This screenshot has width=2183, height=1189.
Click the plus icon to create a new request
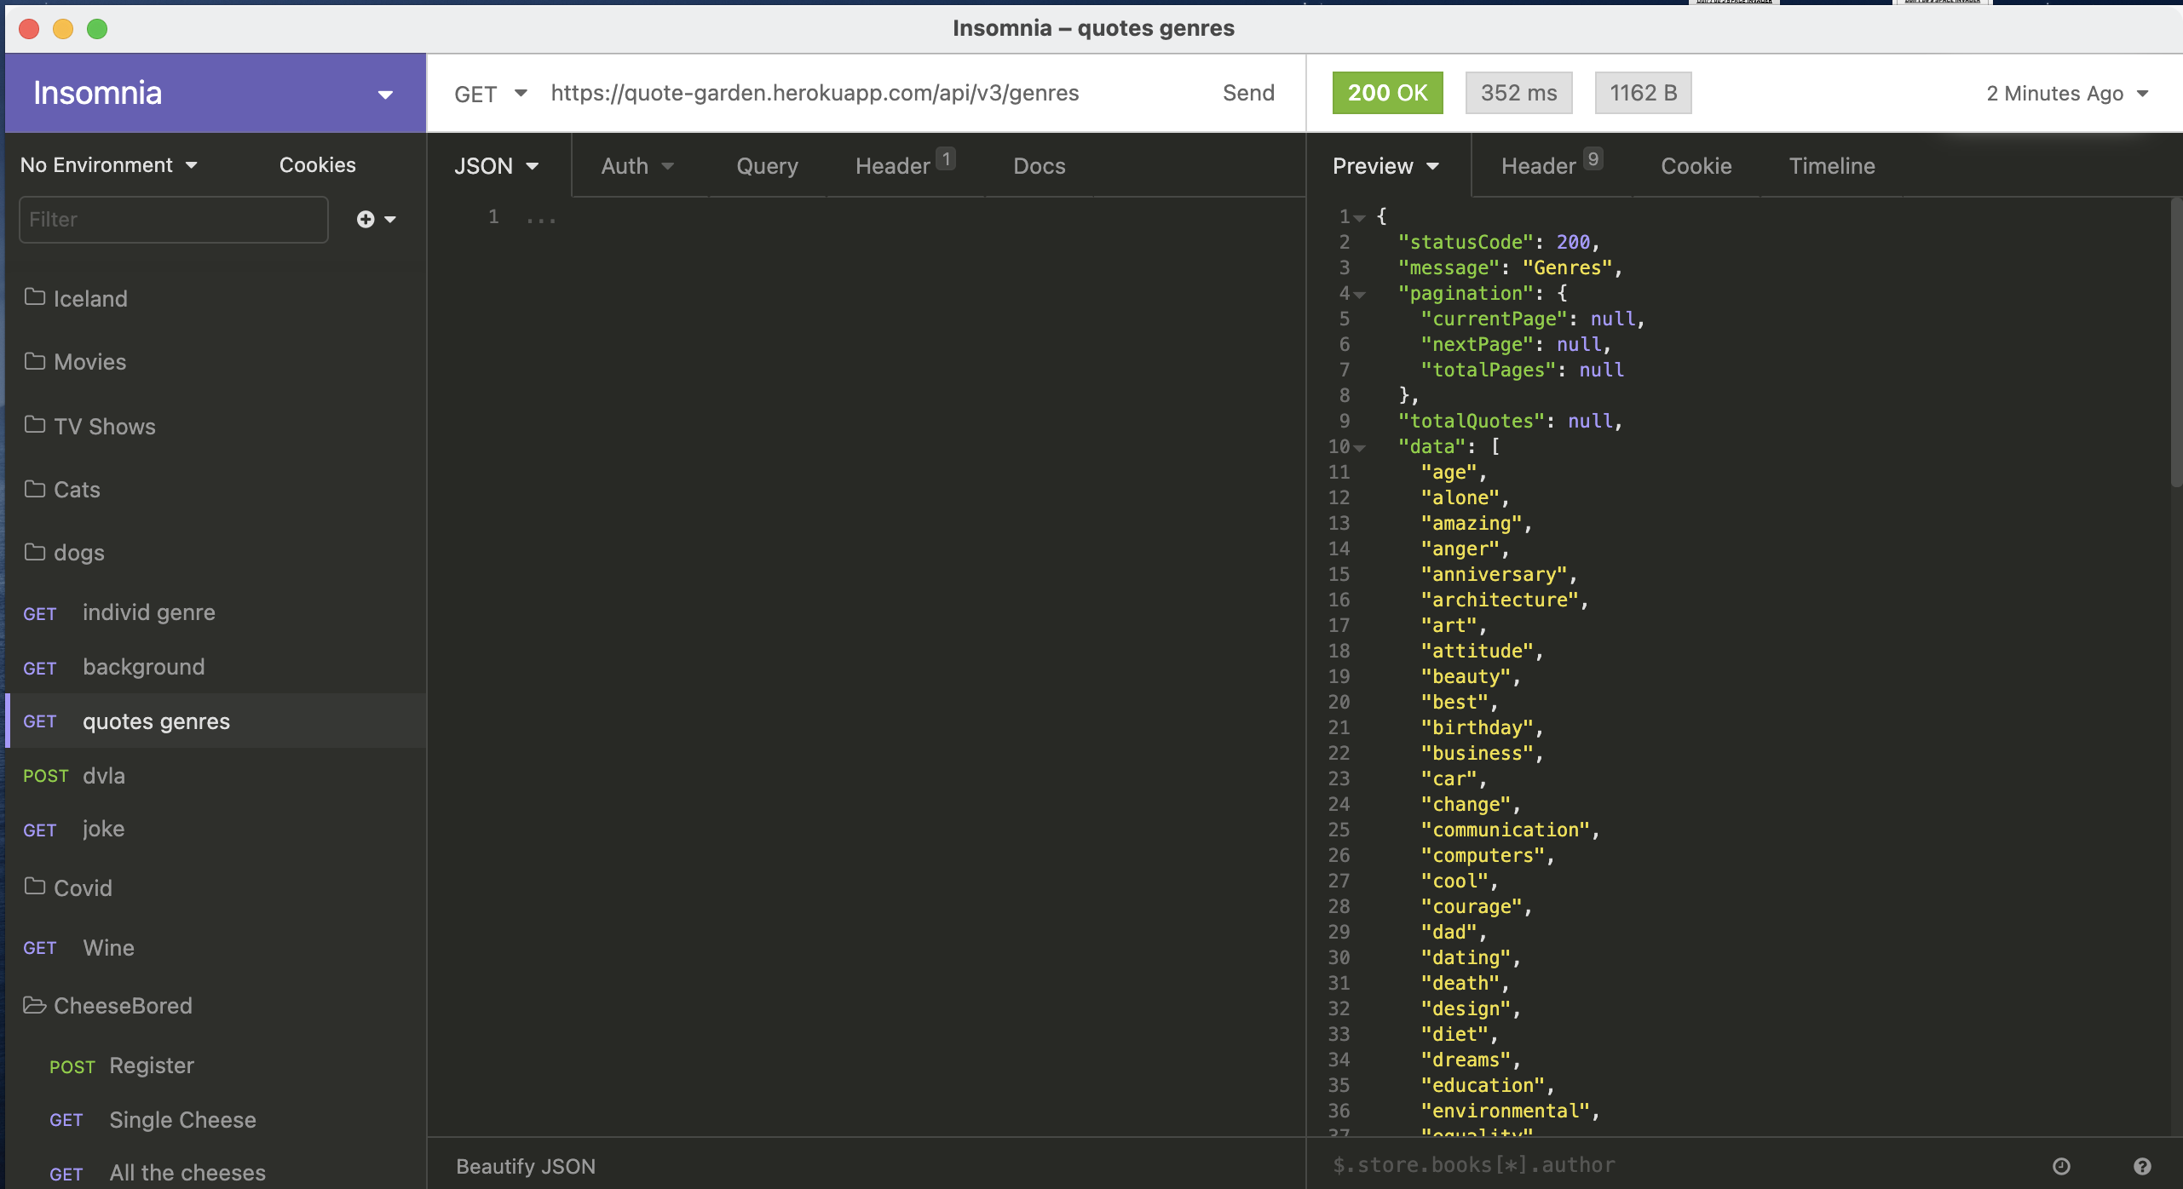click(x=365, y=219)
